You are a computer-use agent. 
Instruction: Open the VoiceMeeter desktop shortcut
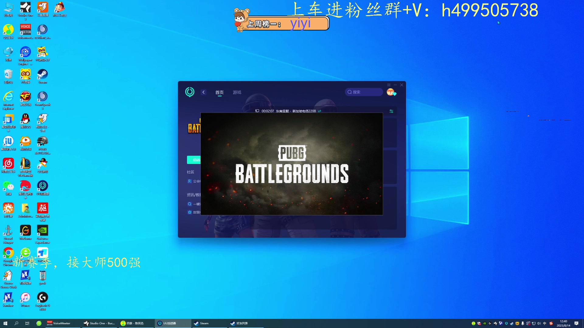[x=26, y=32]
